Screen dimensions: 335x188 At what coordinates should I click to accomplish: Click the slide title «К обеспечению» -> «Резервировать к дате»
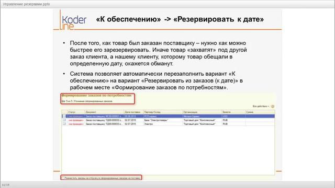click(180, 19)
